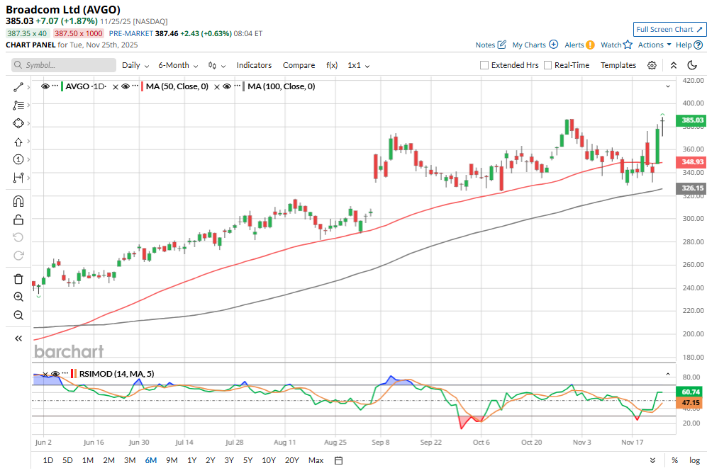Switch to dark mode moon icon

[x=693, y=65]
